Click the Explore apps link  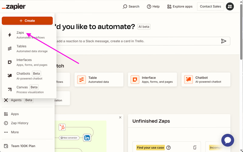click(x=180, y=6)
